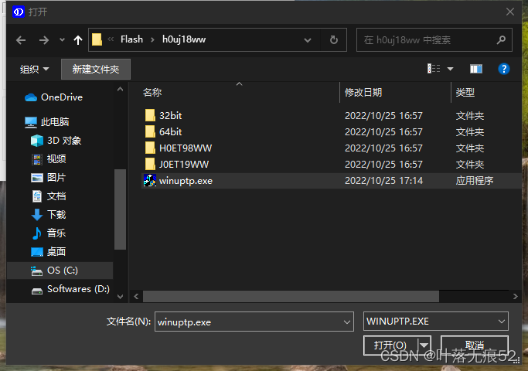Viewport: 528px width, 371px height.
Task: Go back to the previous folder
Action: [21, 40]
